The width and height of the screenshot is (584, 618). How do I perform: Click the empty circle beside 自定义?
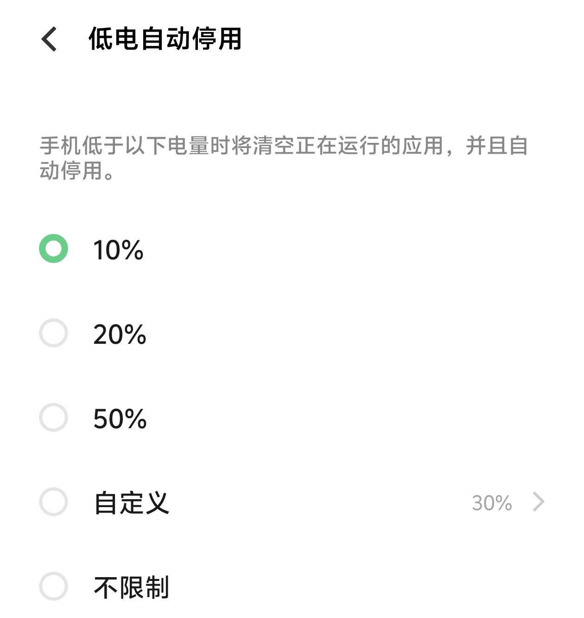(54, 502)
